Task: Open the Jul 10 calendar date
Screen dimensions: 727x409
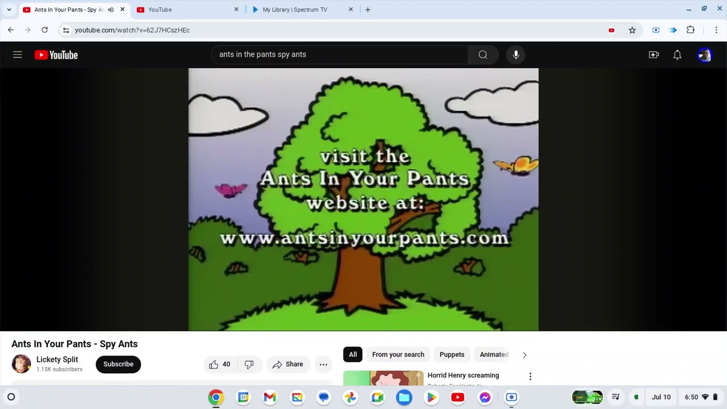Action: coord(661,397)
